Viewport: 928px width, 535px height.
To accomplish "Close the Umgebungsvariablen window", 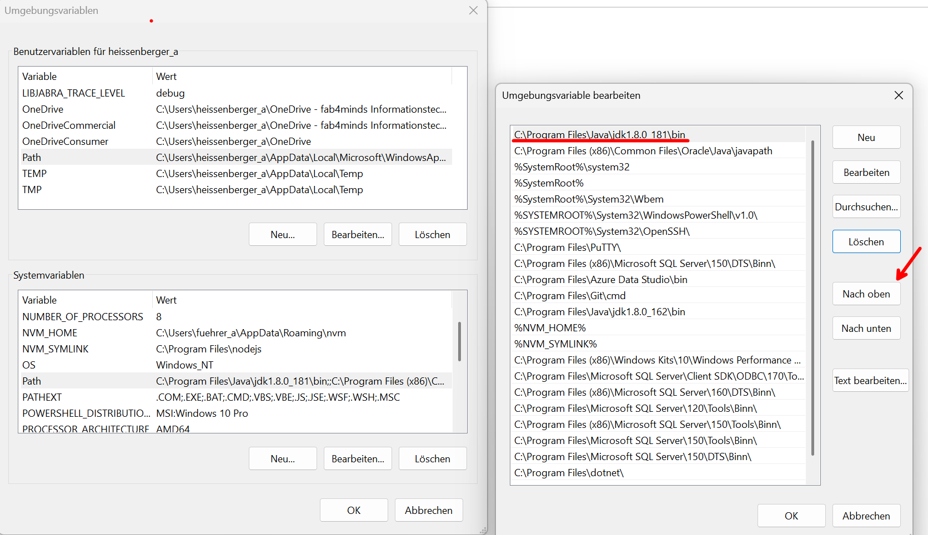I will click(473, 11).
